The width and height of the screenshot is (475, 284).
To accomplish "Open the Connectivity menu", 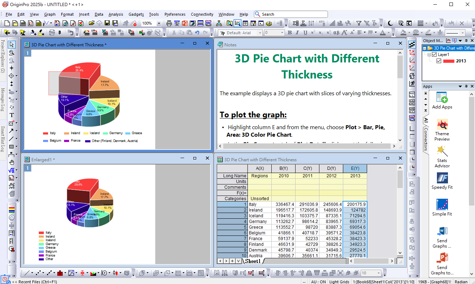I will tap(202, 14).
